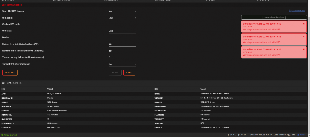Click close all notifications button
Image resolution: width=310 pixels, height=138 pixels.
pos(274,17)
